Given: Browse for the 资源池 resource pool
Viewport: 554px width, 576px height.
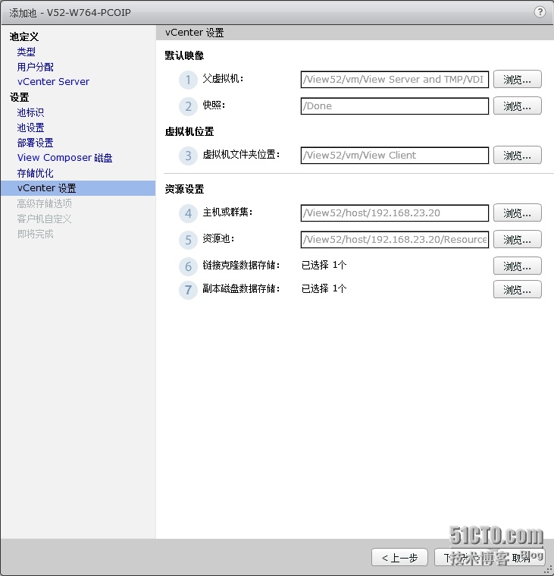Looking at the screenshot, I should coord(518,240).
